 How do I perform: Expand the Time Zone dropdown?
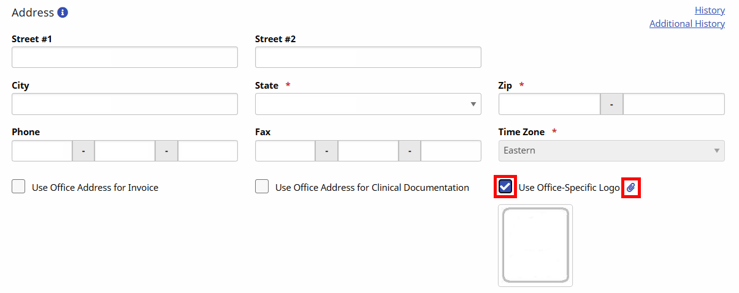[611, 150]
